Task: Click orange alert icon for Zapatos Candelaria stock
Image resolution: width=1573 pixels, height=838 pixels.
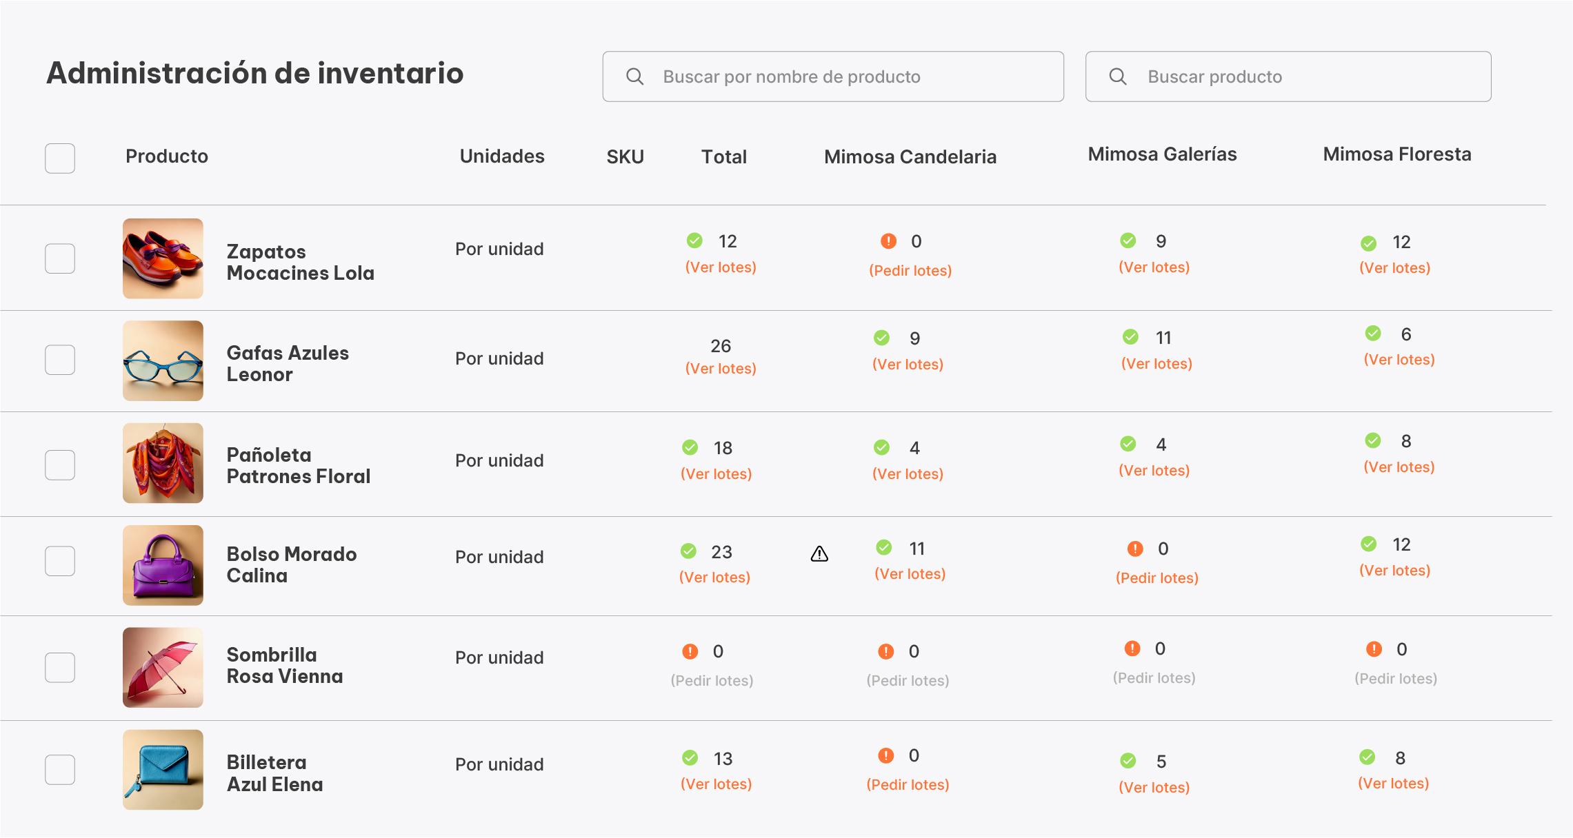Action: pos(888,241)
